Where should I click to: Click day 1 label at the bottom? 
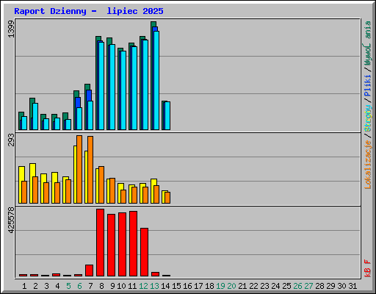(24, 286)
